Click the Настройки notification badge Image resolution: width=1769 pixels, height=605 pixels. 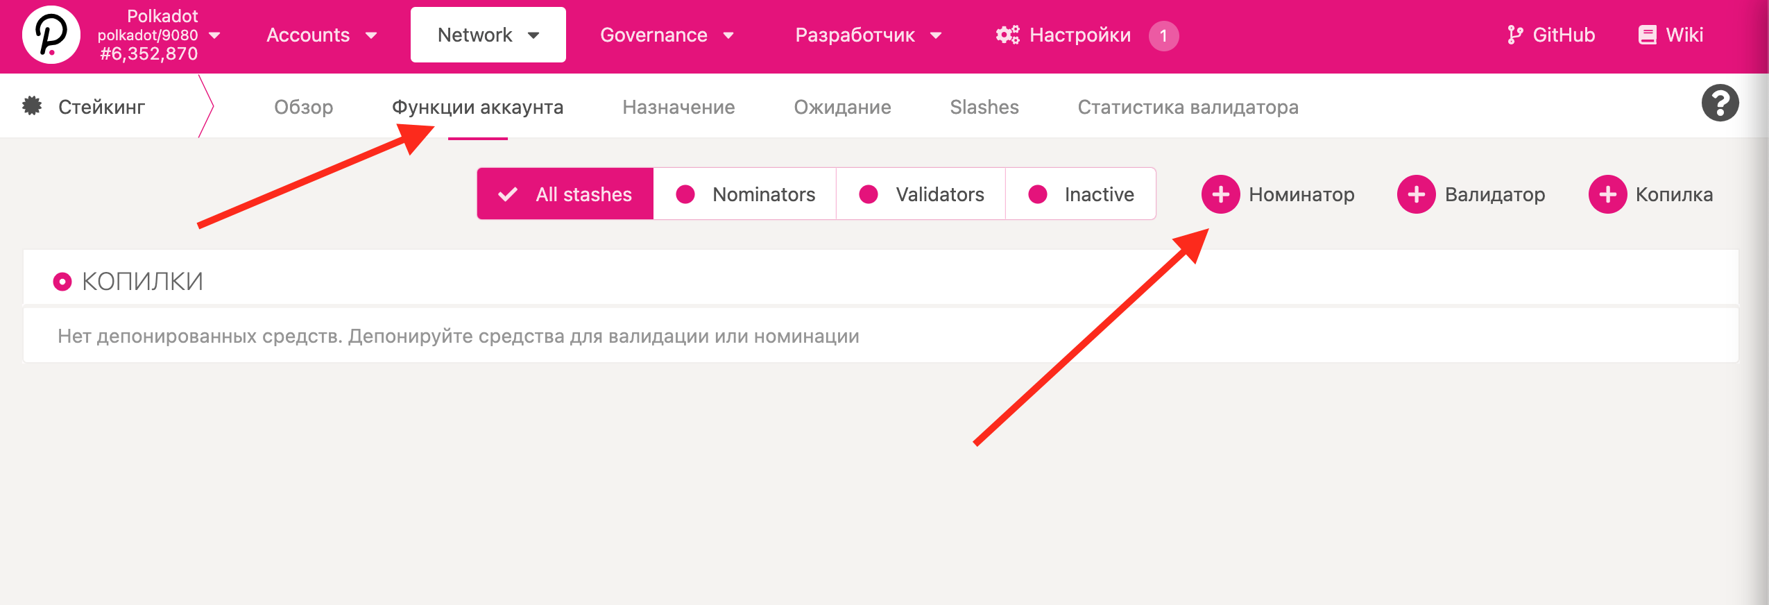[1163, 35]
